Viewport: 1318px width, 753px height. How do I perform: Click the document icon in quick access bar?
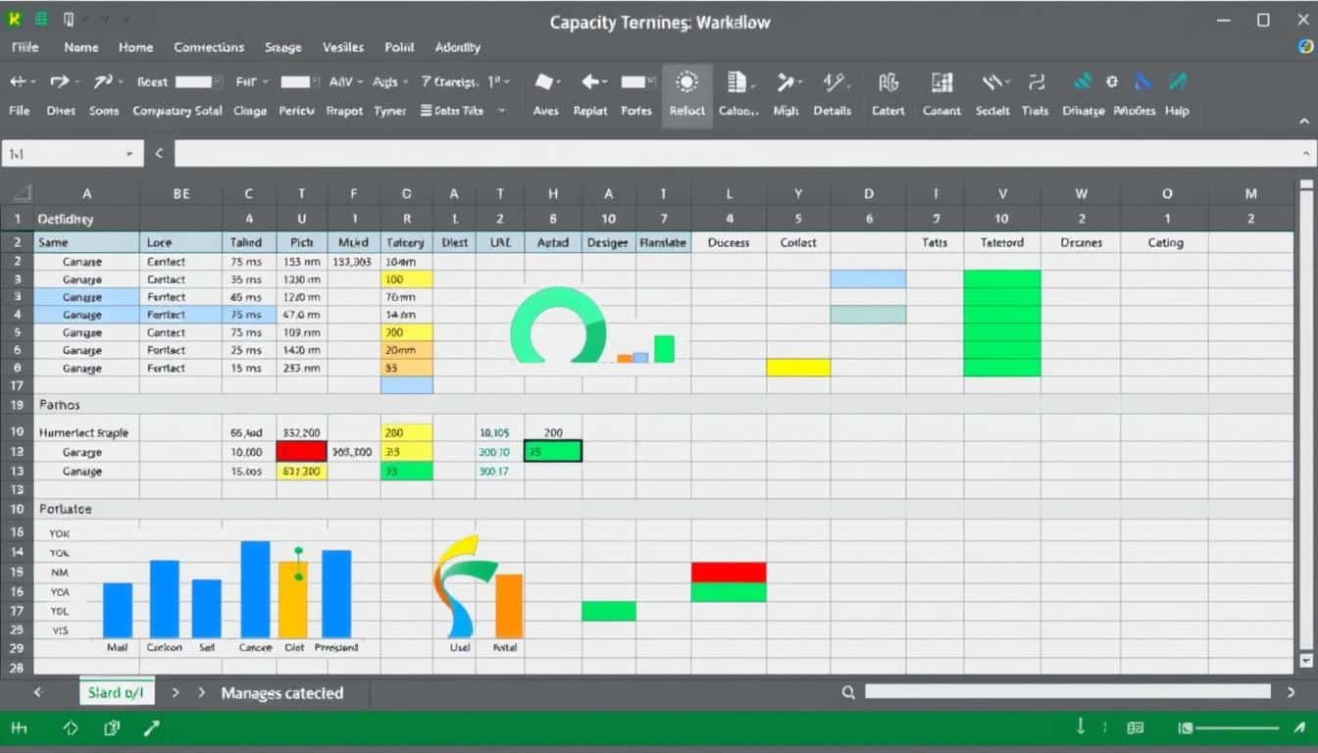pos(68,20)
